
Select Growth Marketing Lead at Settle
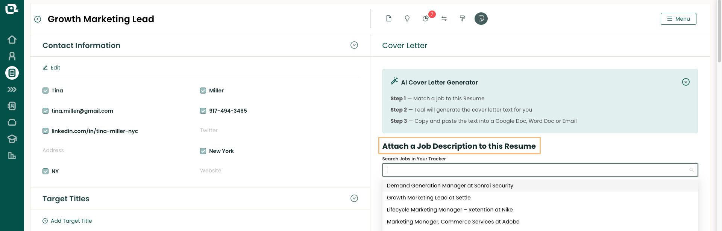[x=429, y=198]
